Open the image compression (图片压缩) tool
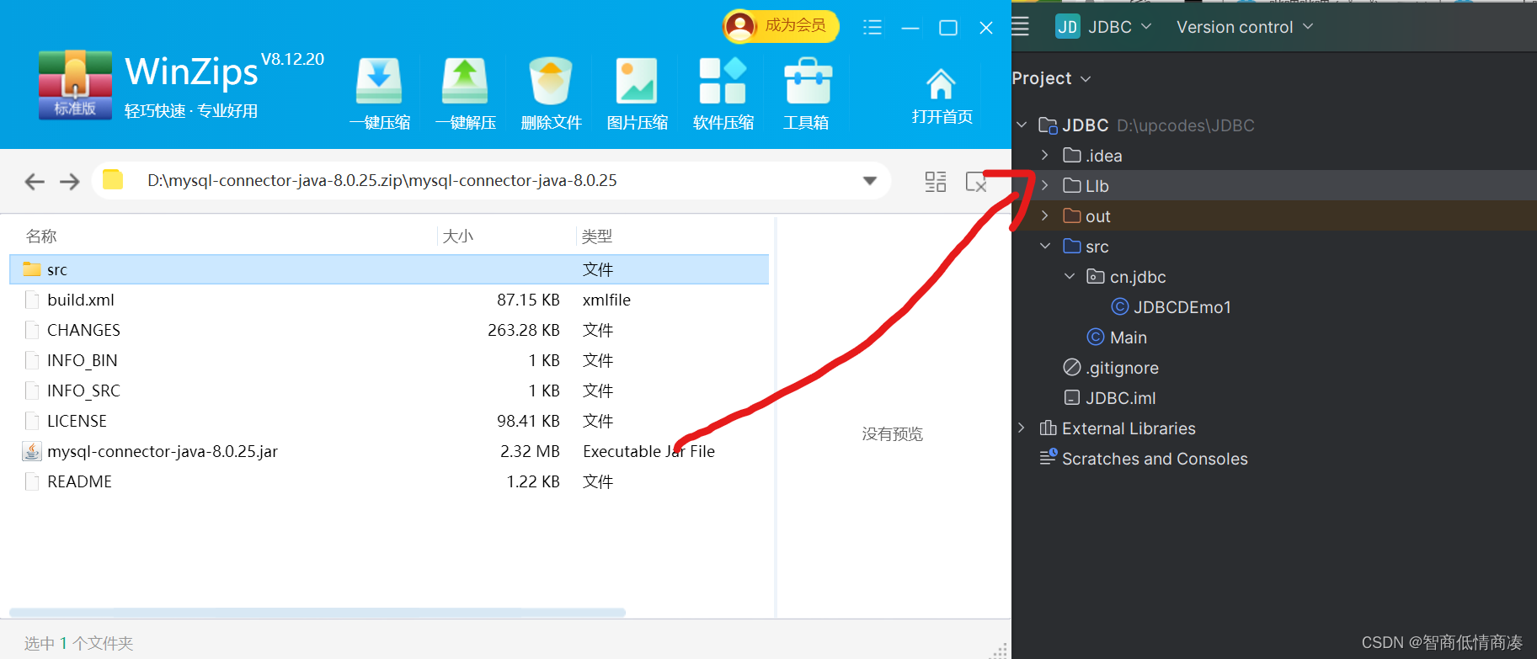 pyautogui.click(x=637, y=93)
